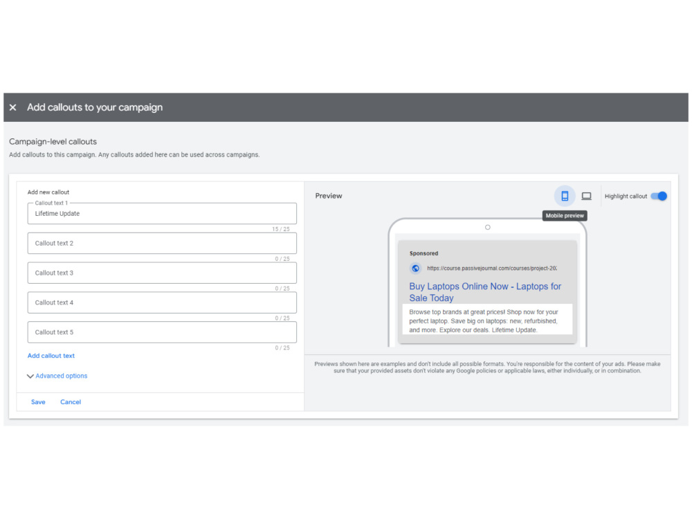This screenshot has width=692, height=519.
Task: Click the Preview heading
Action: [329, 196]
